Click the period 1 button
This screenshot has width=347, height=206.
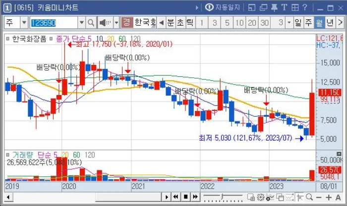click(202, 23)
